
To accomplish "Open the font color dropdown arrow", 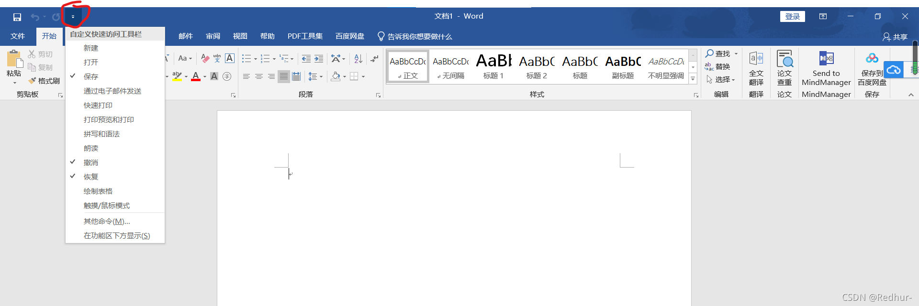I will click(205, 76).
